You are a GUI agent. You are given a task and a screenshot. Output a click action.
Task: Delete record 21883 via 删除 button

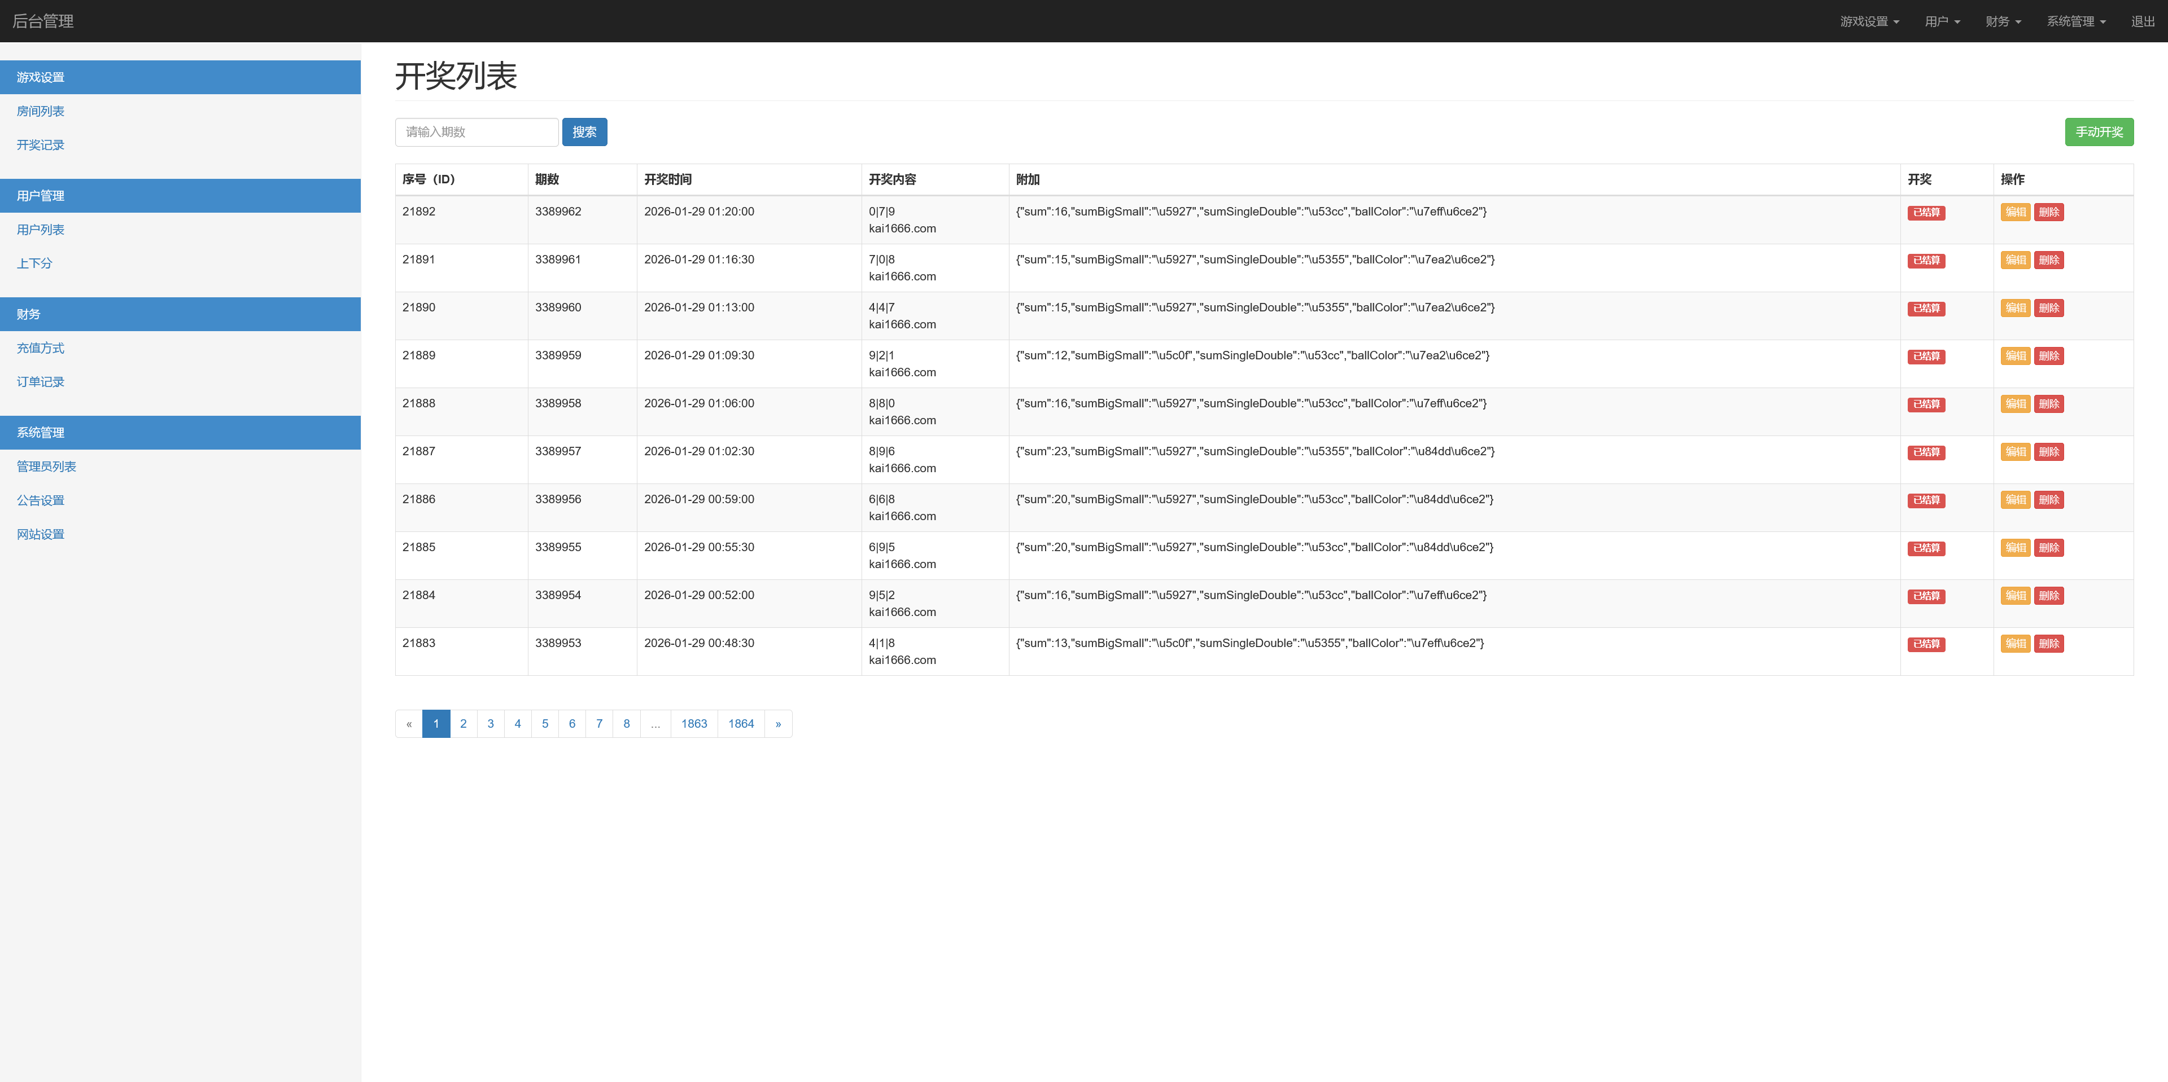(x=2048, y=644)
